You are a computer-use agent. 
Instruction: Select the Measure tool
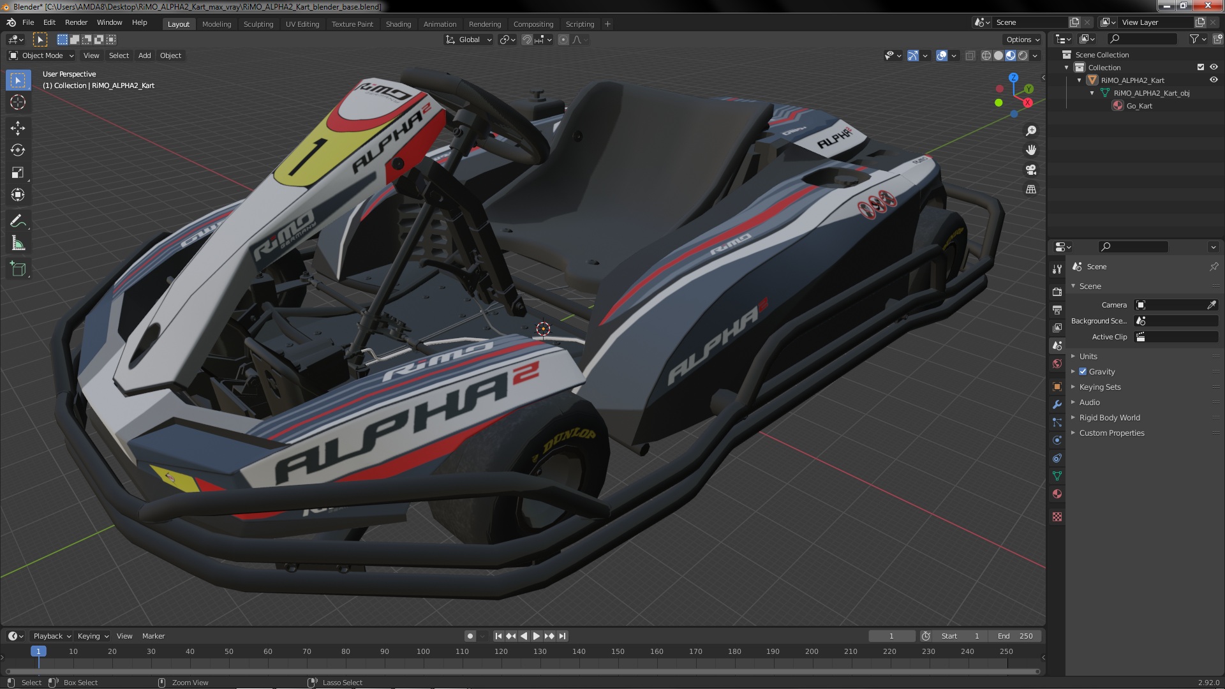pos(18,243)
